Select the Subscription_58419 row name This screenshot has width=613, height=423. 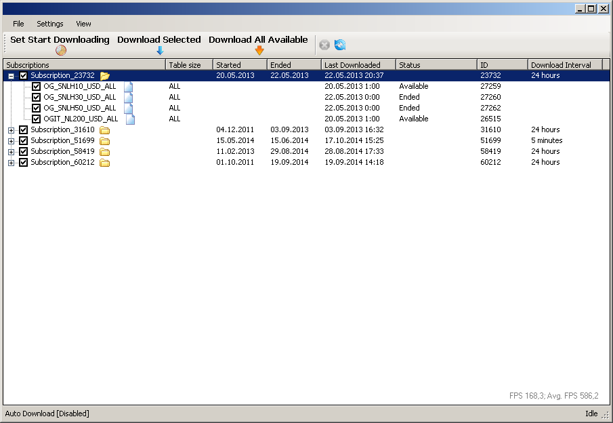point(62,151)
